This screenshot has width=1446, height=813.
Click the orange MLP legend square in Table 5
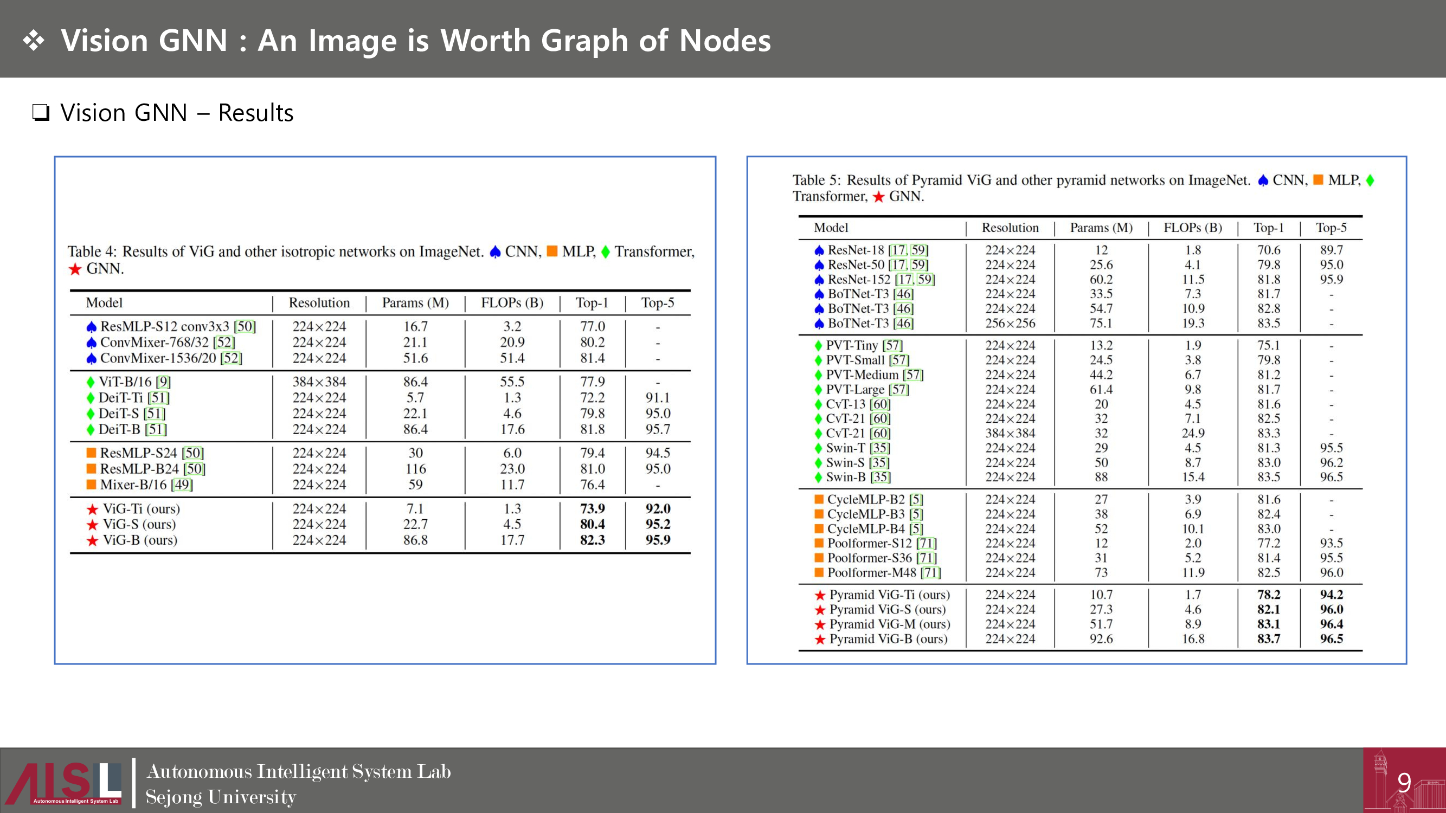[x=1319, y=180]
